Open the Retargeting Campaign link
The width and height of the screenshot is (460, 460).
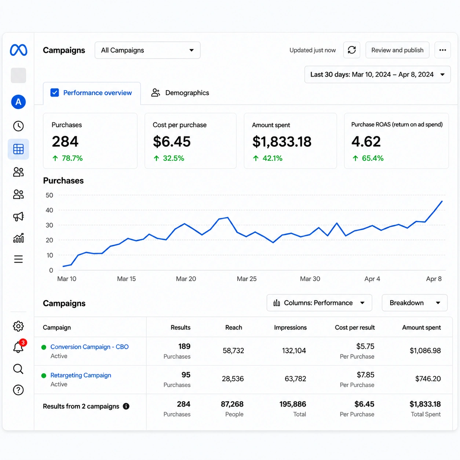81,375
